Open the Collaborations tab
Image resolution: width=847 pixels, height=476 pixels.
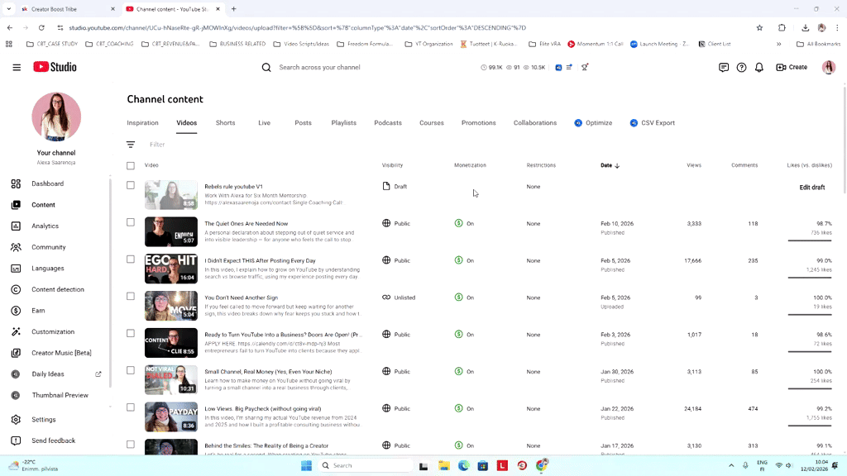[535, 123]
